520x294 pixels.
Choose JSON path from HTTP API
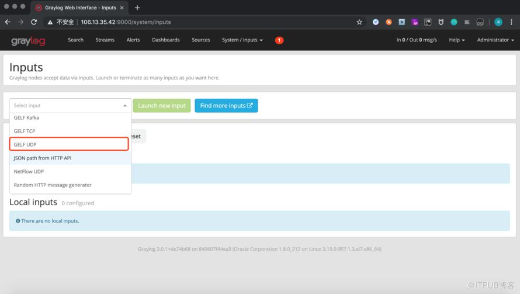pos(70,158)
